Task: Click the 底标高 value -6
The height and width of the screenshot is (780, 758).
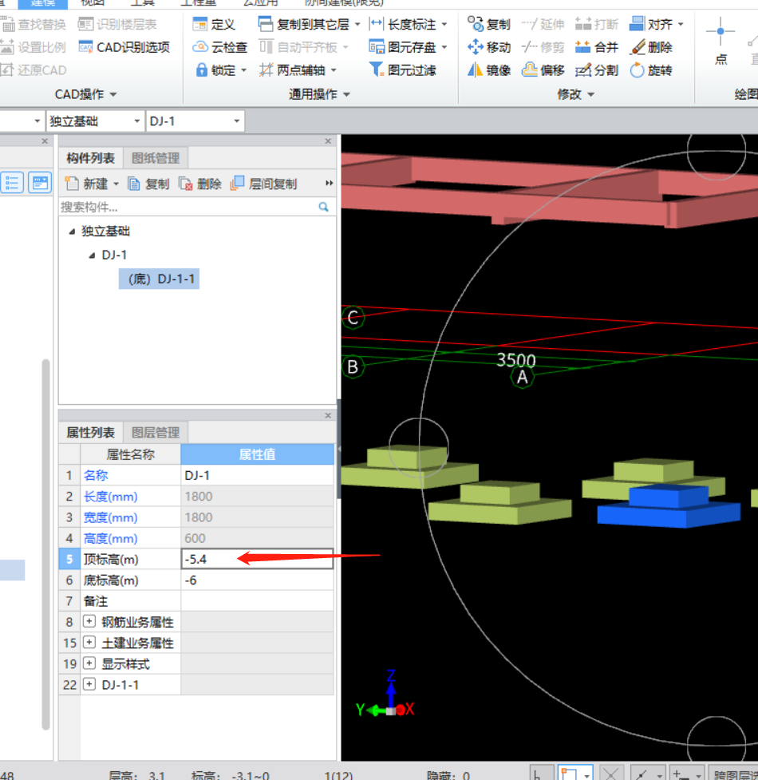Action: click(257, 580)
